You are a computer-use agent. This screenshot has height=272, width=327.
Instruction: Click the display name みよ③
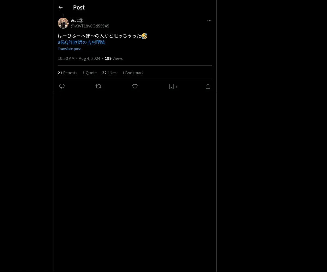coord(77,20)
